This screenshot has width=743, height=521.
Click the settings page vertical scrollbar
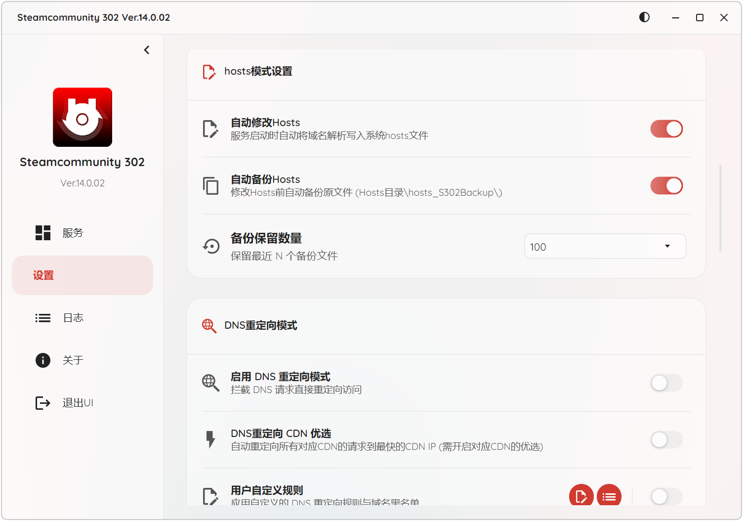pyautogui.click(x=721, y=208)
